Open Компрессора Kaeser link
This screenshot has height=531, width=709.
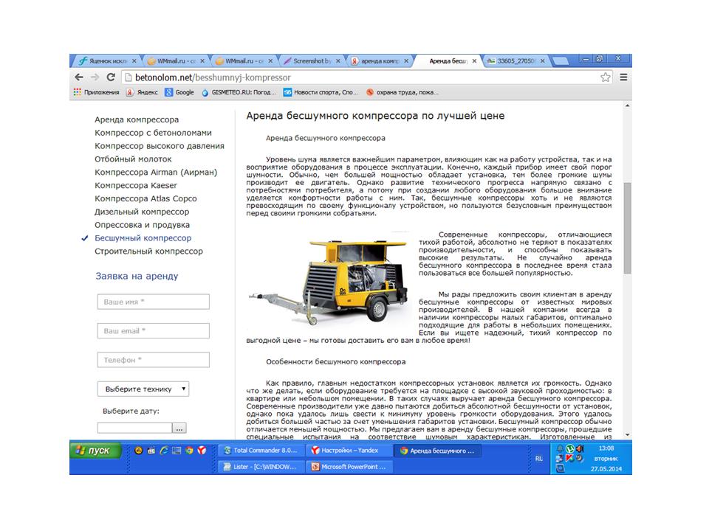[136, 185]
